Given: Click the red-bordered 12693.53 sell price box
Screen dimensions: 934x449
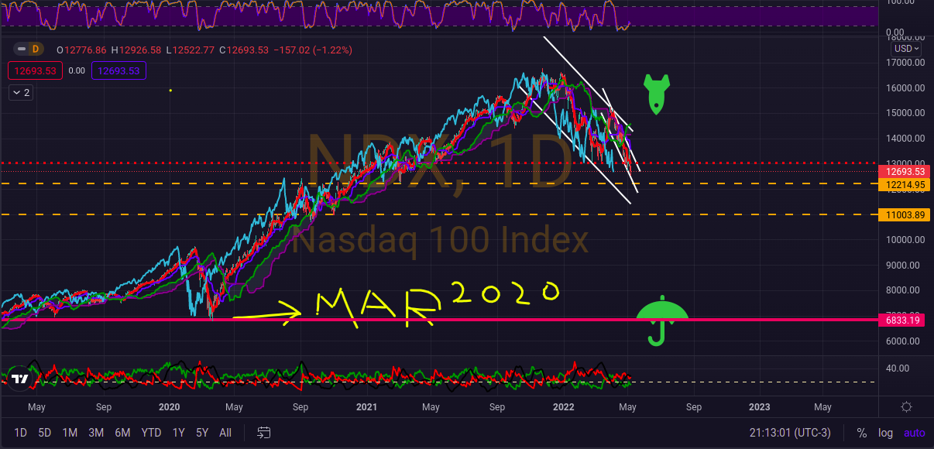Looking at the screenshot, I should (35, 71).
